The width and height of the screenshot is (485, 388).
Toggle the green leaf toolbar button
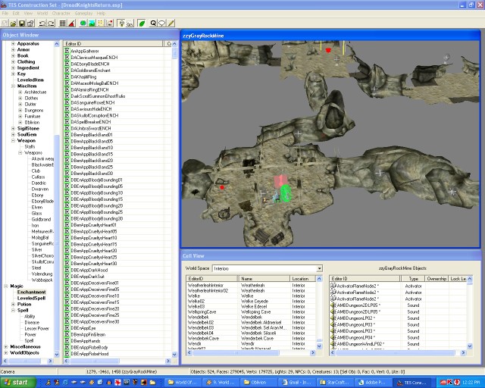[x=142, y=23]
